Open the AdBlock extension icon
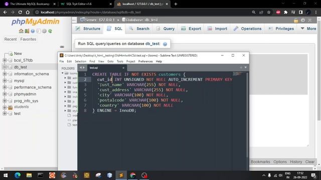The width and height of the screenshot is (321, 180). (x=278, y=12)
